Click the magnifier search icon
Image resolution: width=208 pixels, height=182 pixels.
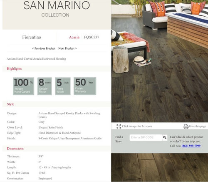pos(165,138)
